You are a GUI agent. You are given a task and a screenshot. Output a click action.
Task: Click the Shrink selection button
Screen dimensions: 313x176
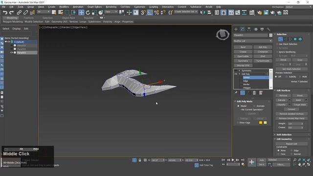[x=283, y=60]
